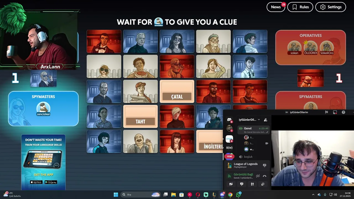
Task: Click the GET THE APP link
Action: pos(43,175)
